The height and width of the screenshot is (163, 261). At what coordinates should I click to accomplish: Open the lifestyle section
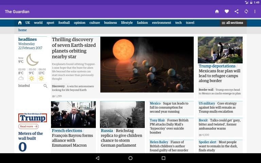click(x=127, y=23)
